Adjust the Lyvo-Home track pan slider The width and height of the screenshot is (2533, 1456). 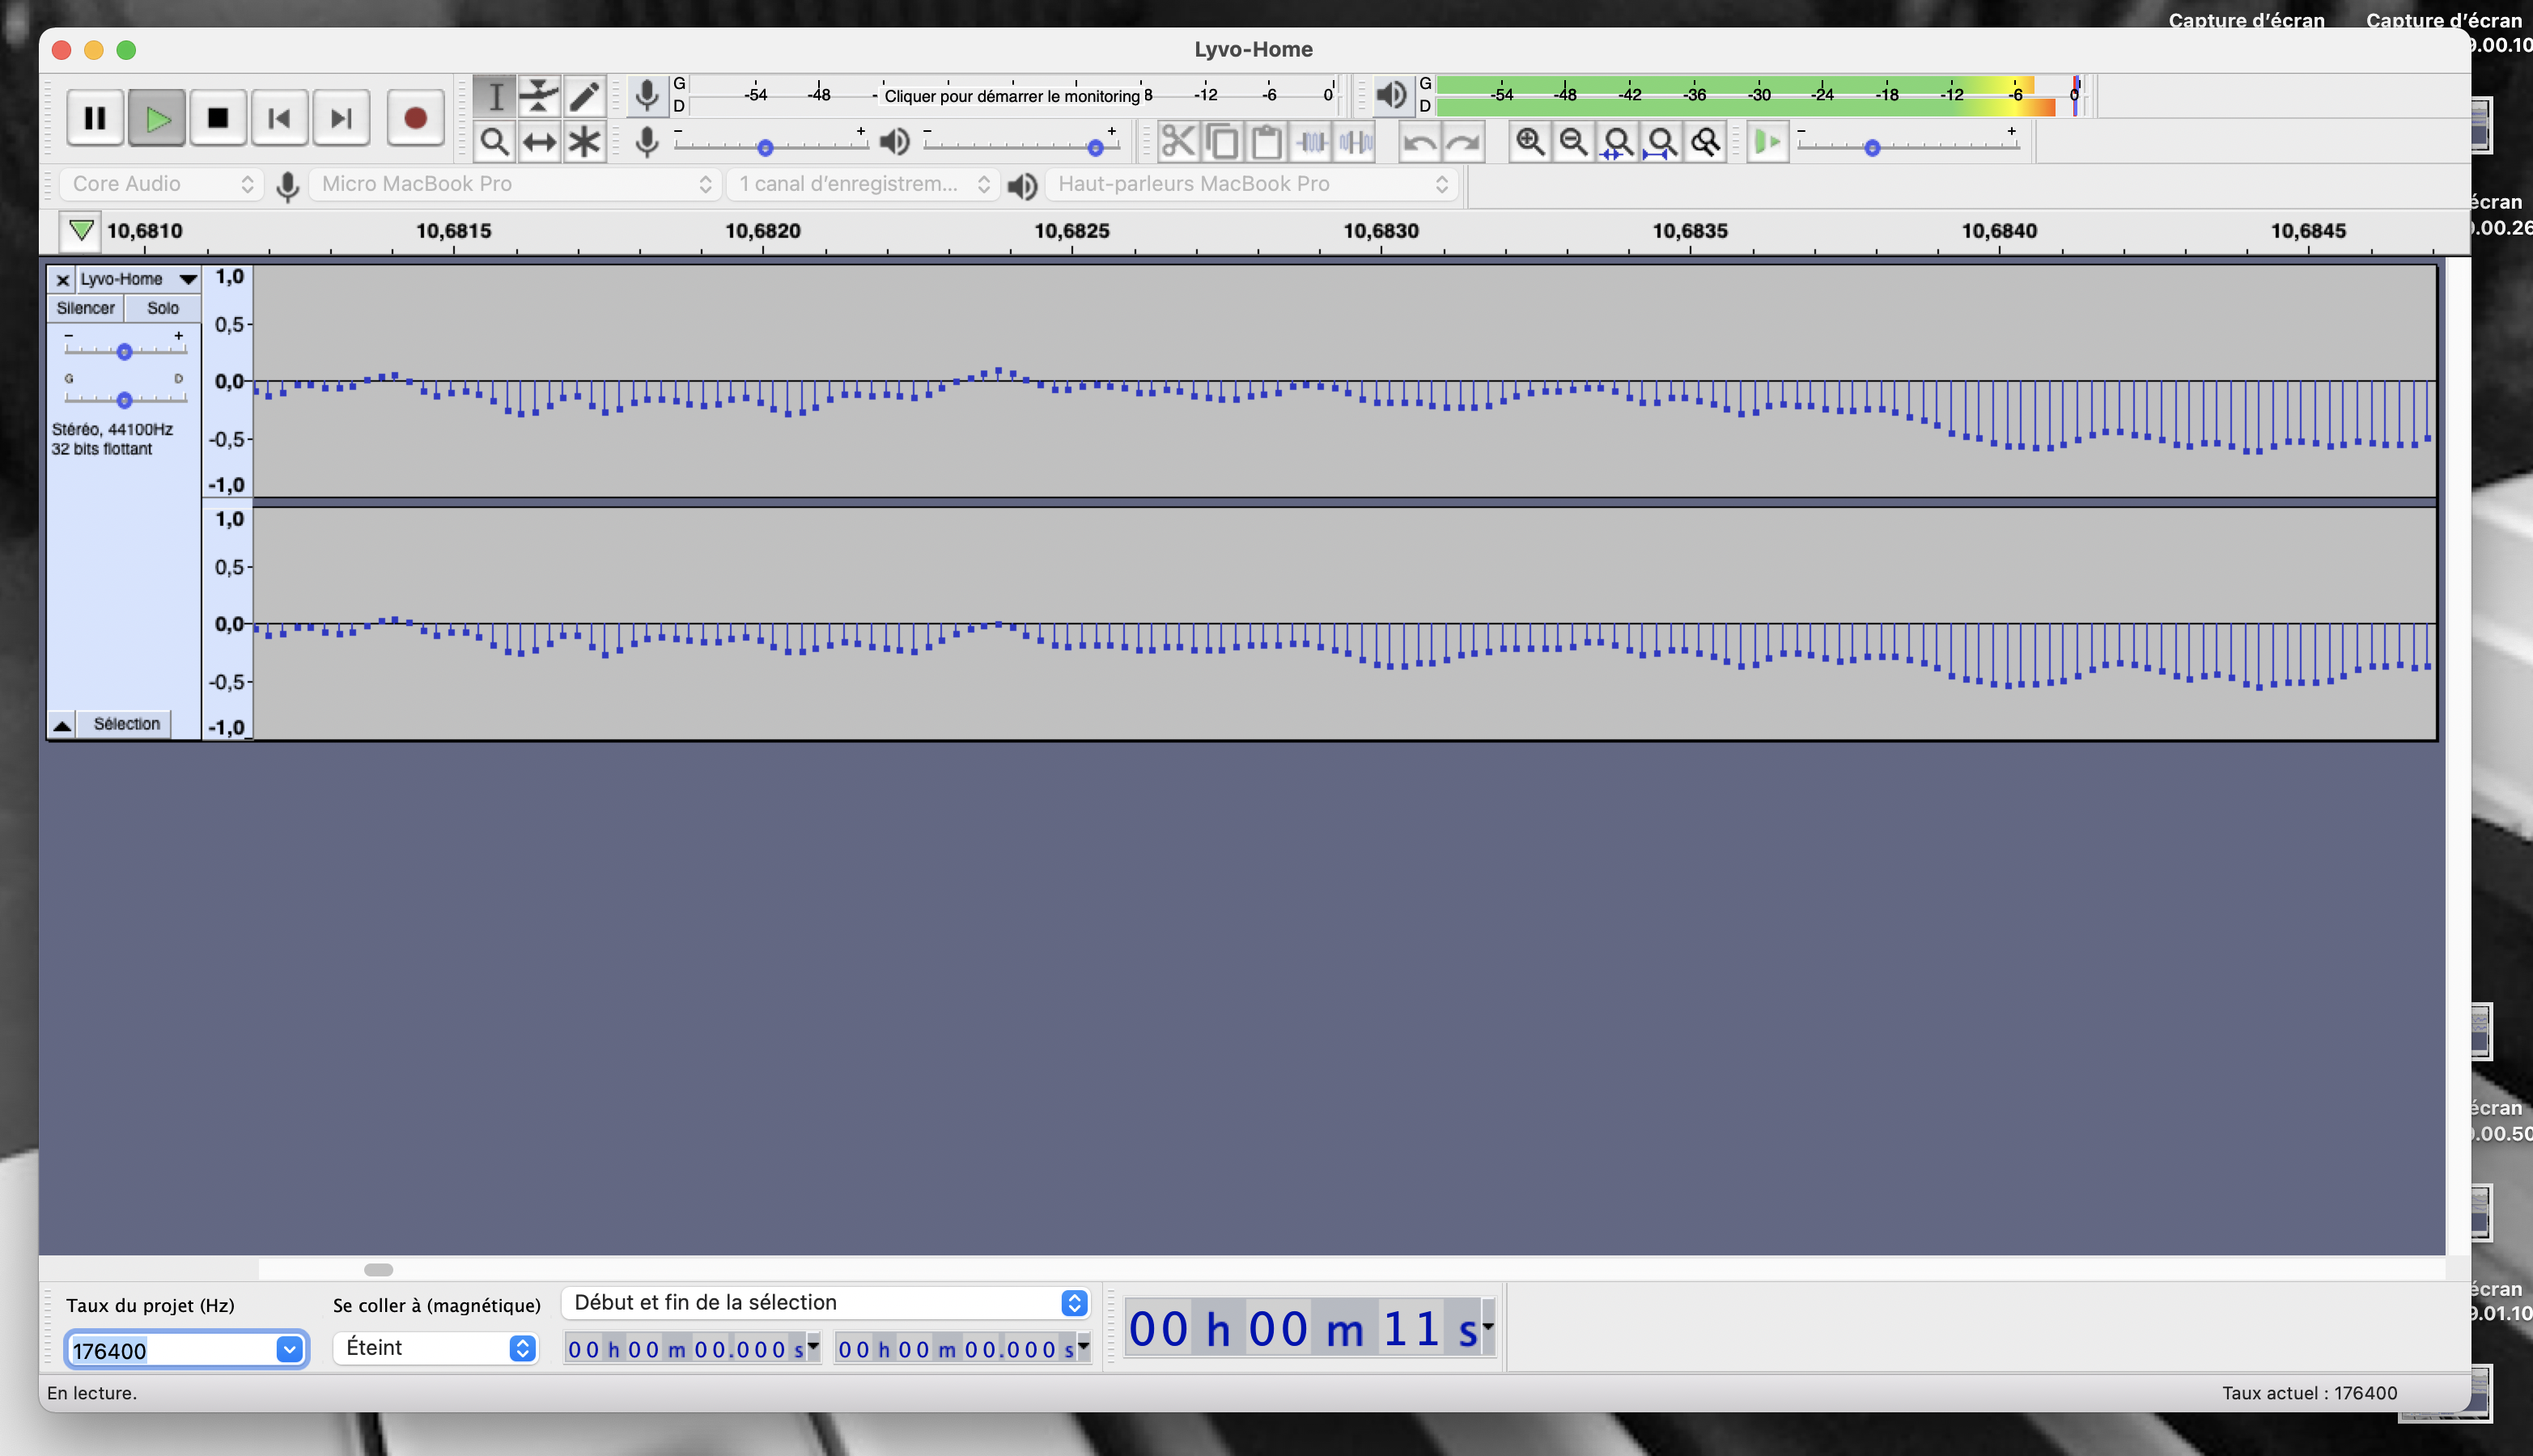[x=124, y=400]
